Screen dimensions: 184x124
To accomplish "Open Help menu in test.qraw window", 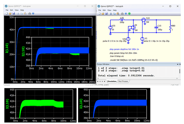I will point(22,10).
